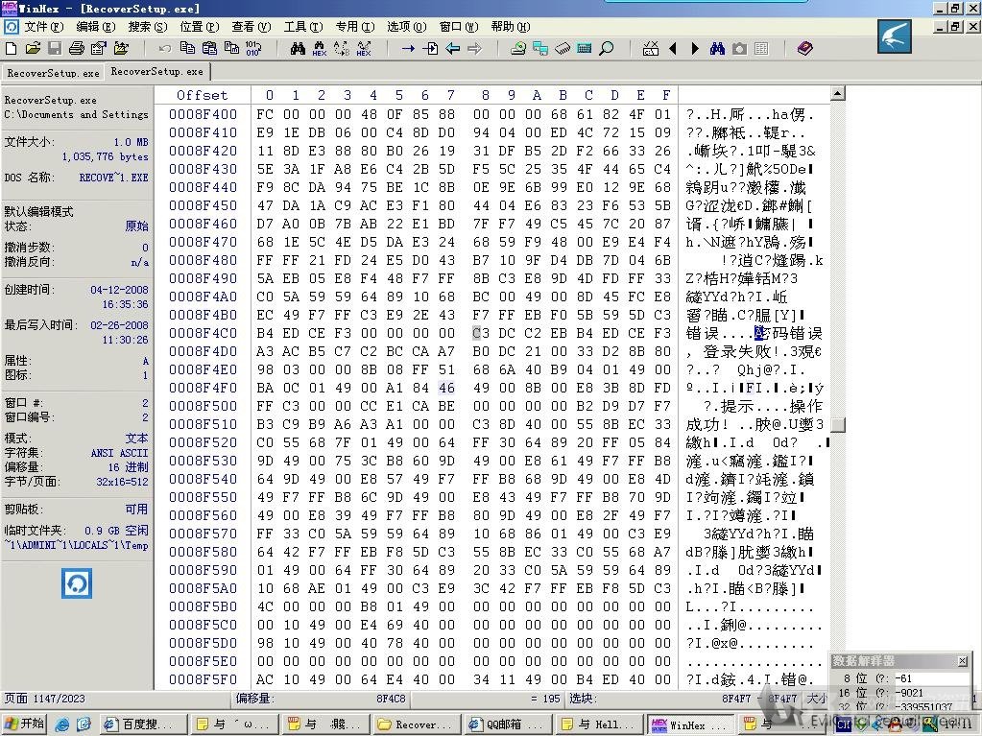Viewport: 982px width, 736px height.
Task: Copy selected block with the copy icon
Action: [187, 48]
